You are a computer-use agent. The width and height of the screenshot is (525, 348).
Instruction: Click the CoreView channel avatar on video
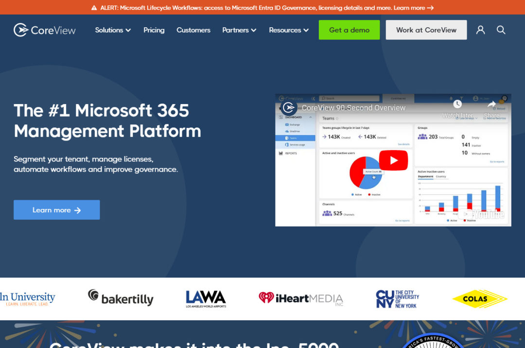(x=289, y=108)
